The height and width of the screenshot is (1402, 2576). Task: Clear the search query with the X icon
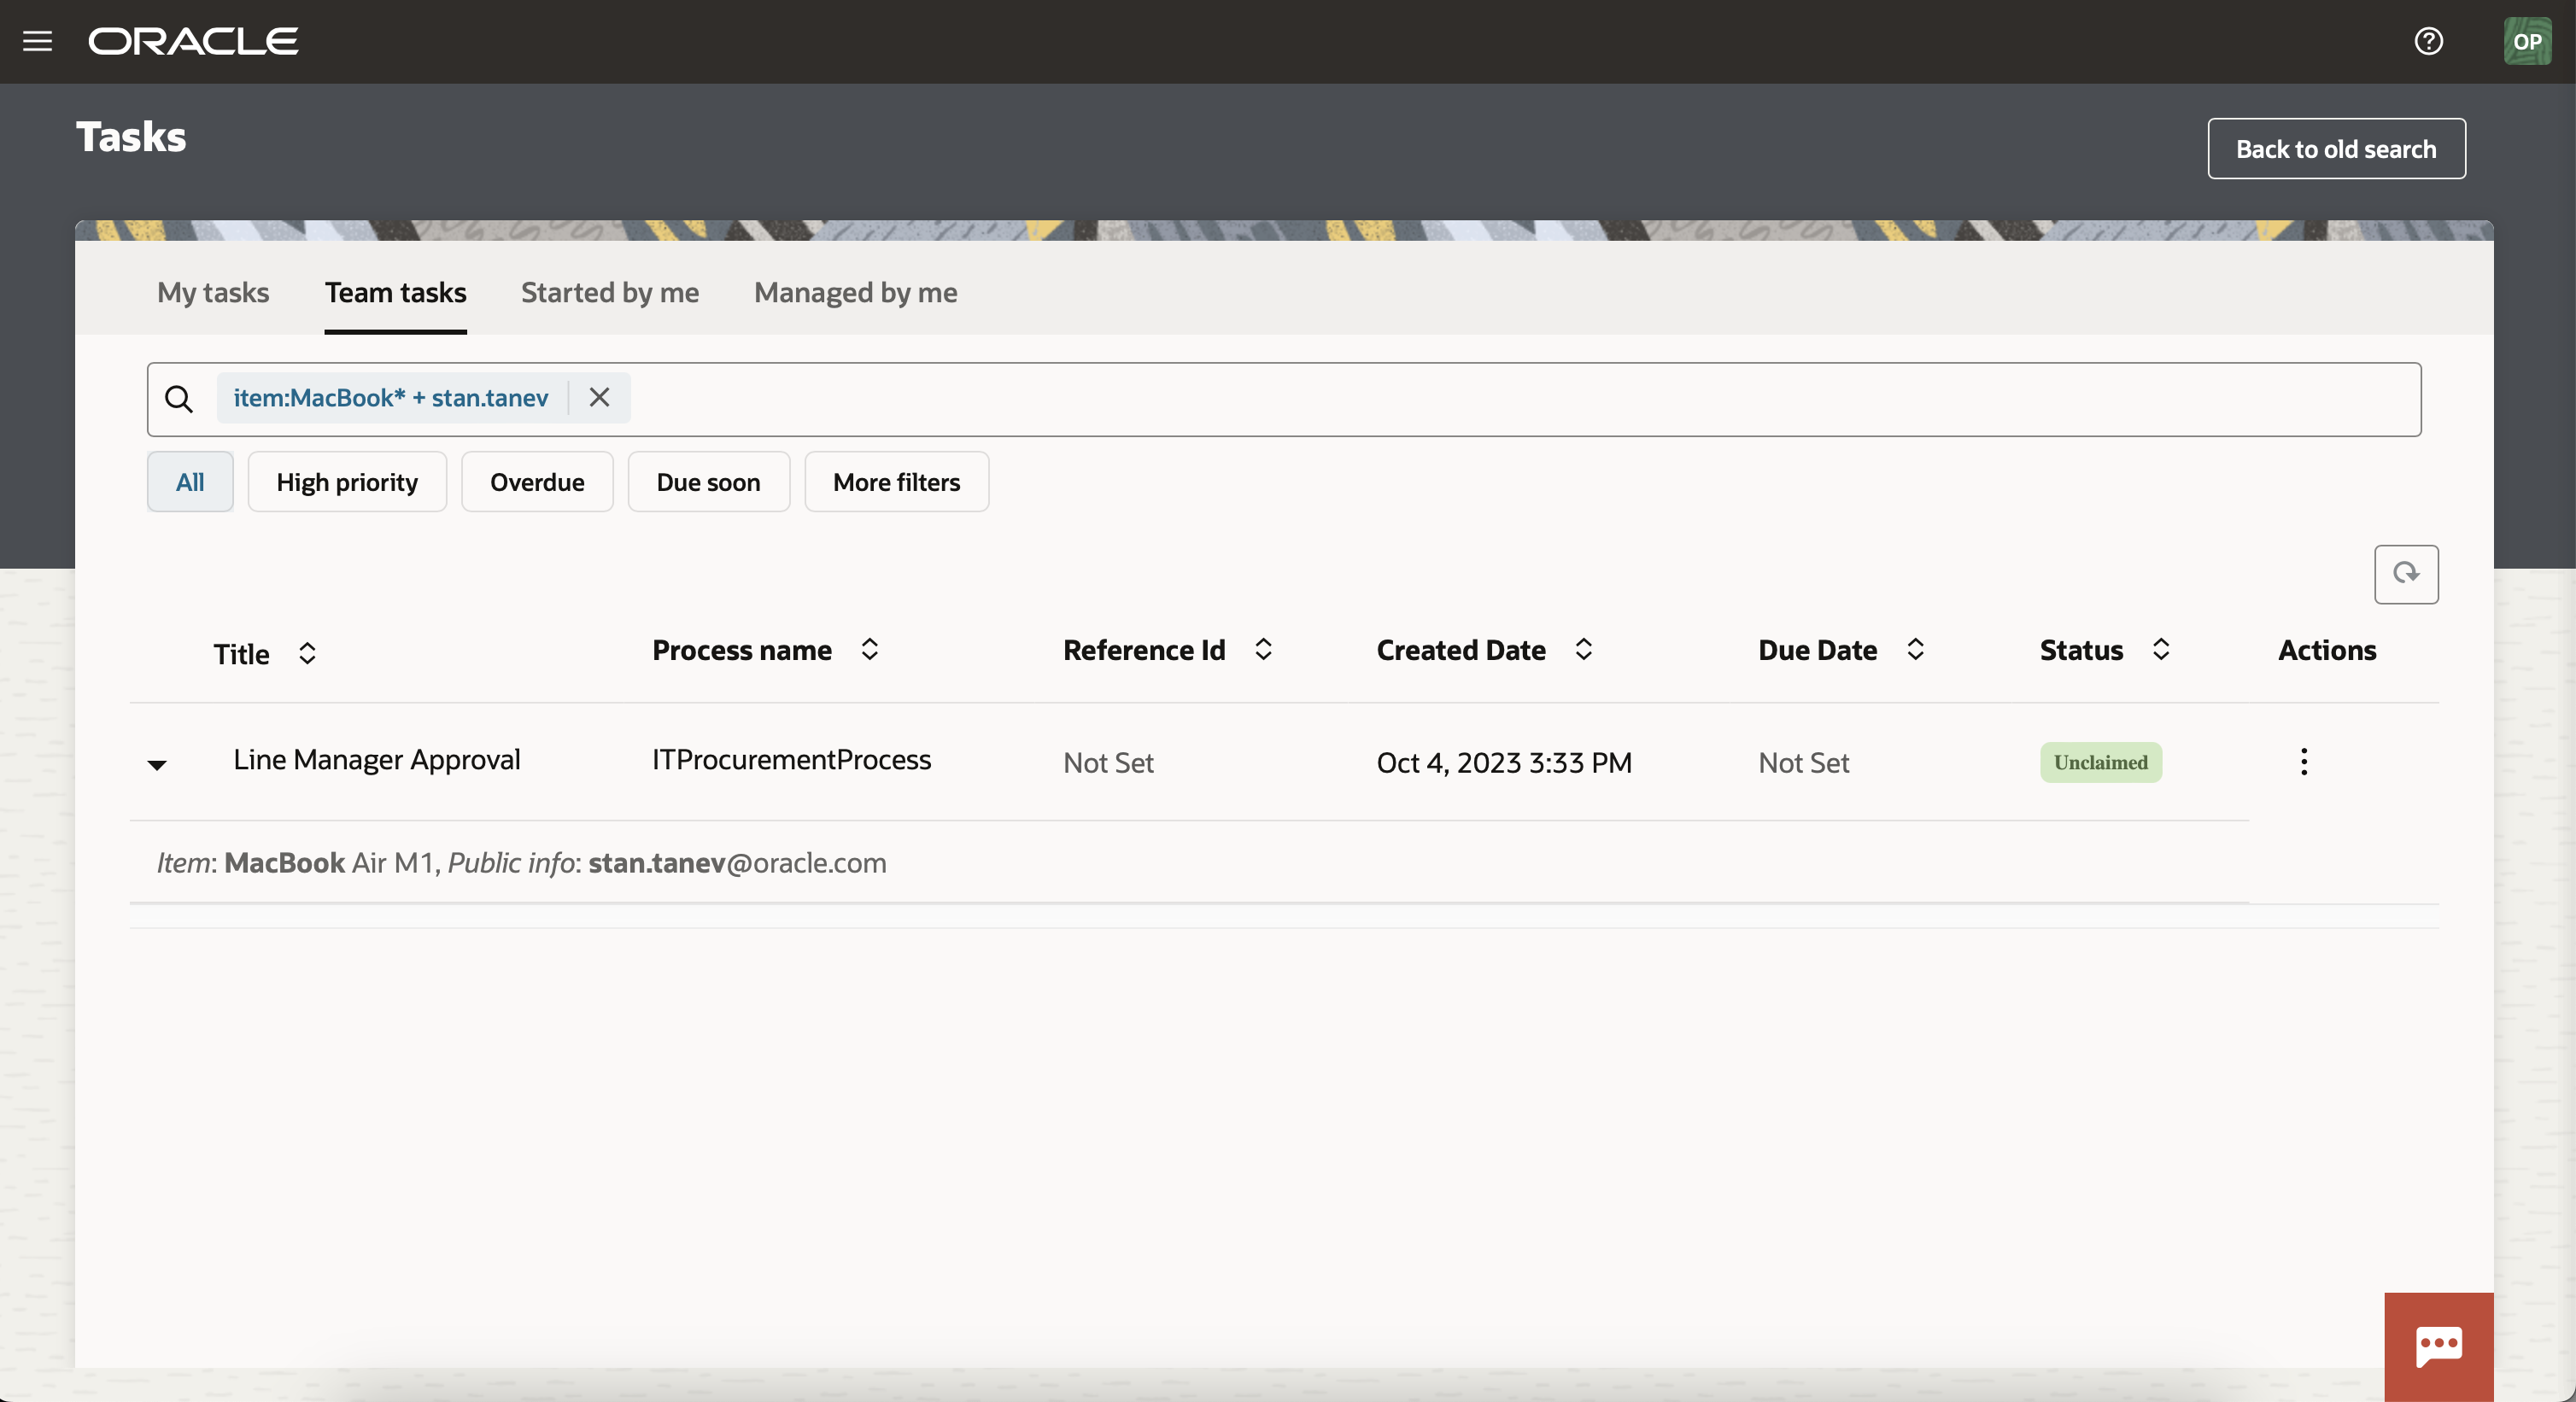point(598,398)
